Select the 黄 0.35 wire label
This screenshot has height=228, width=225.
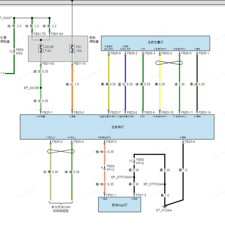point(160,84)
